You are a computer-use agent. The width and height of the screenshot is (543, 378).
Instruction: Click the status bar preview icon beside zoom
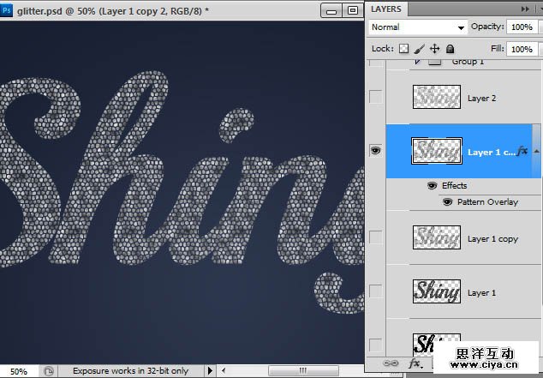click(x=49, y=371)
